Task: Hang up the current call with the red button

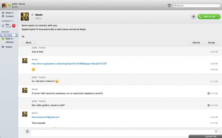Action: 14,26
